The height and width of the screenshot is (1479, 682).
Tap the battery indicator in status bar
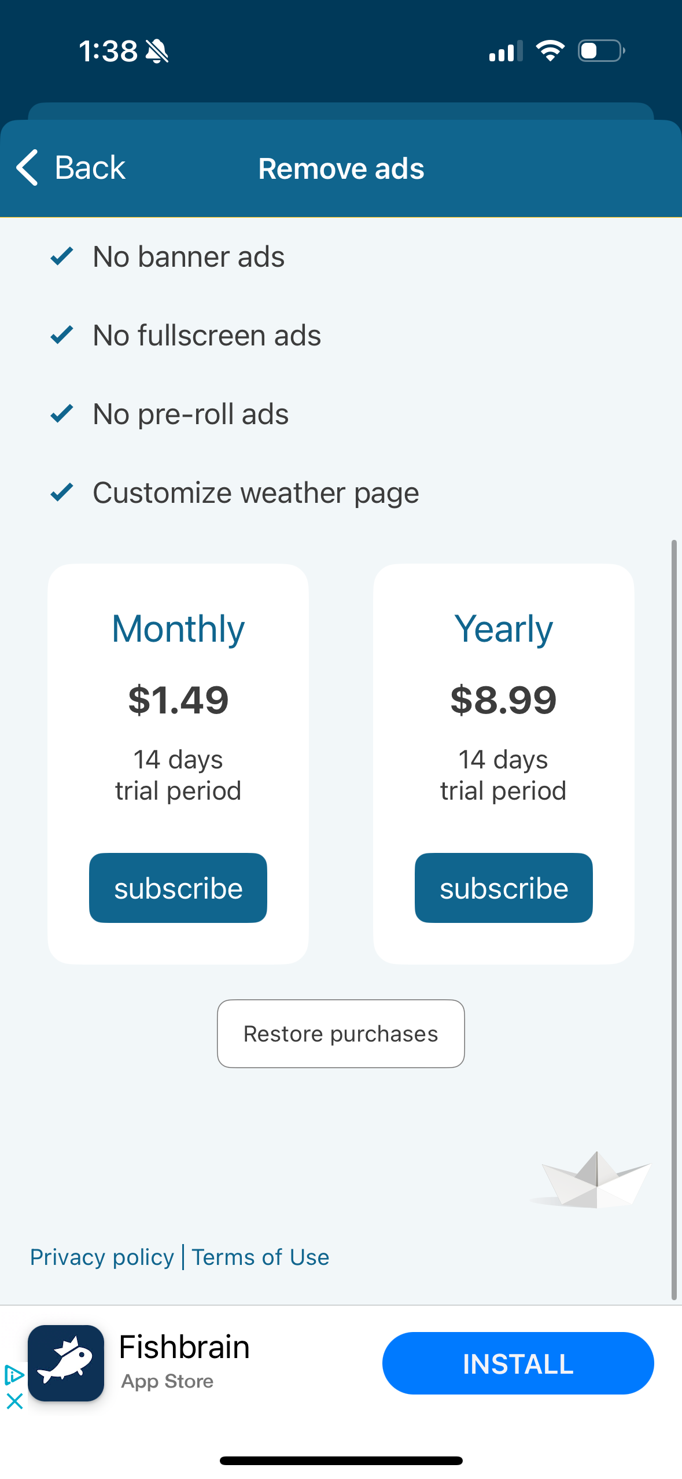[x=601, y=51]
